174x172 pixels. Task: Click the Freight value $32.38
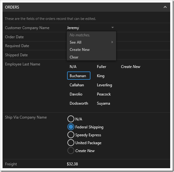72,164
